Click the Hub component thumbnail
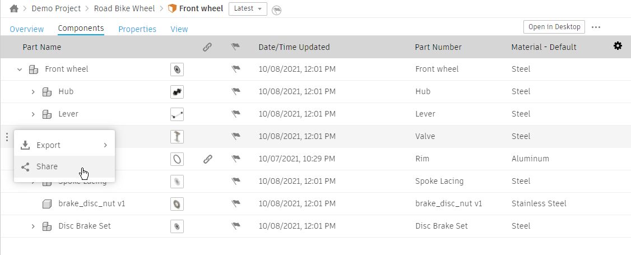 pos(177,92)
